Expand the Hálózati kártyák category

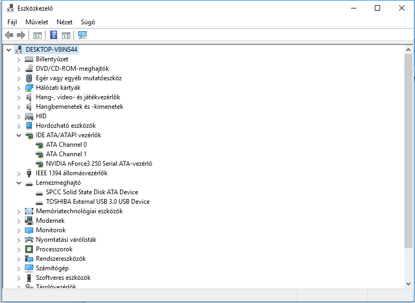pos(19,88)
